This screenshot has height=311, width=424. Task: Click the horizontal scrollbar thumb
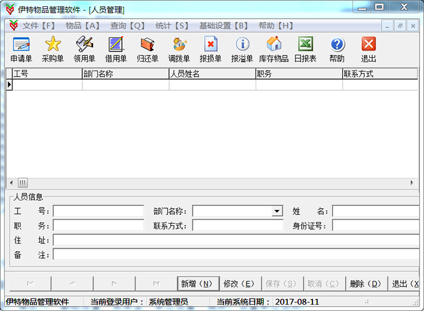22,183
